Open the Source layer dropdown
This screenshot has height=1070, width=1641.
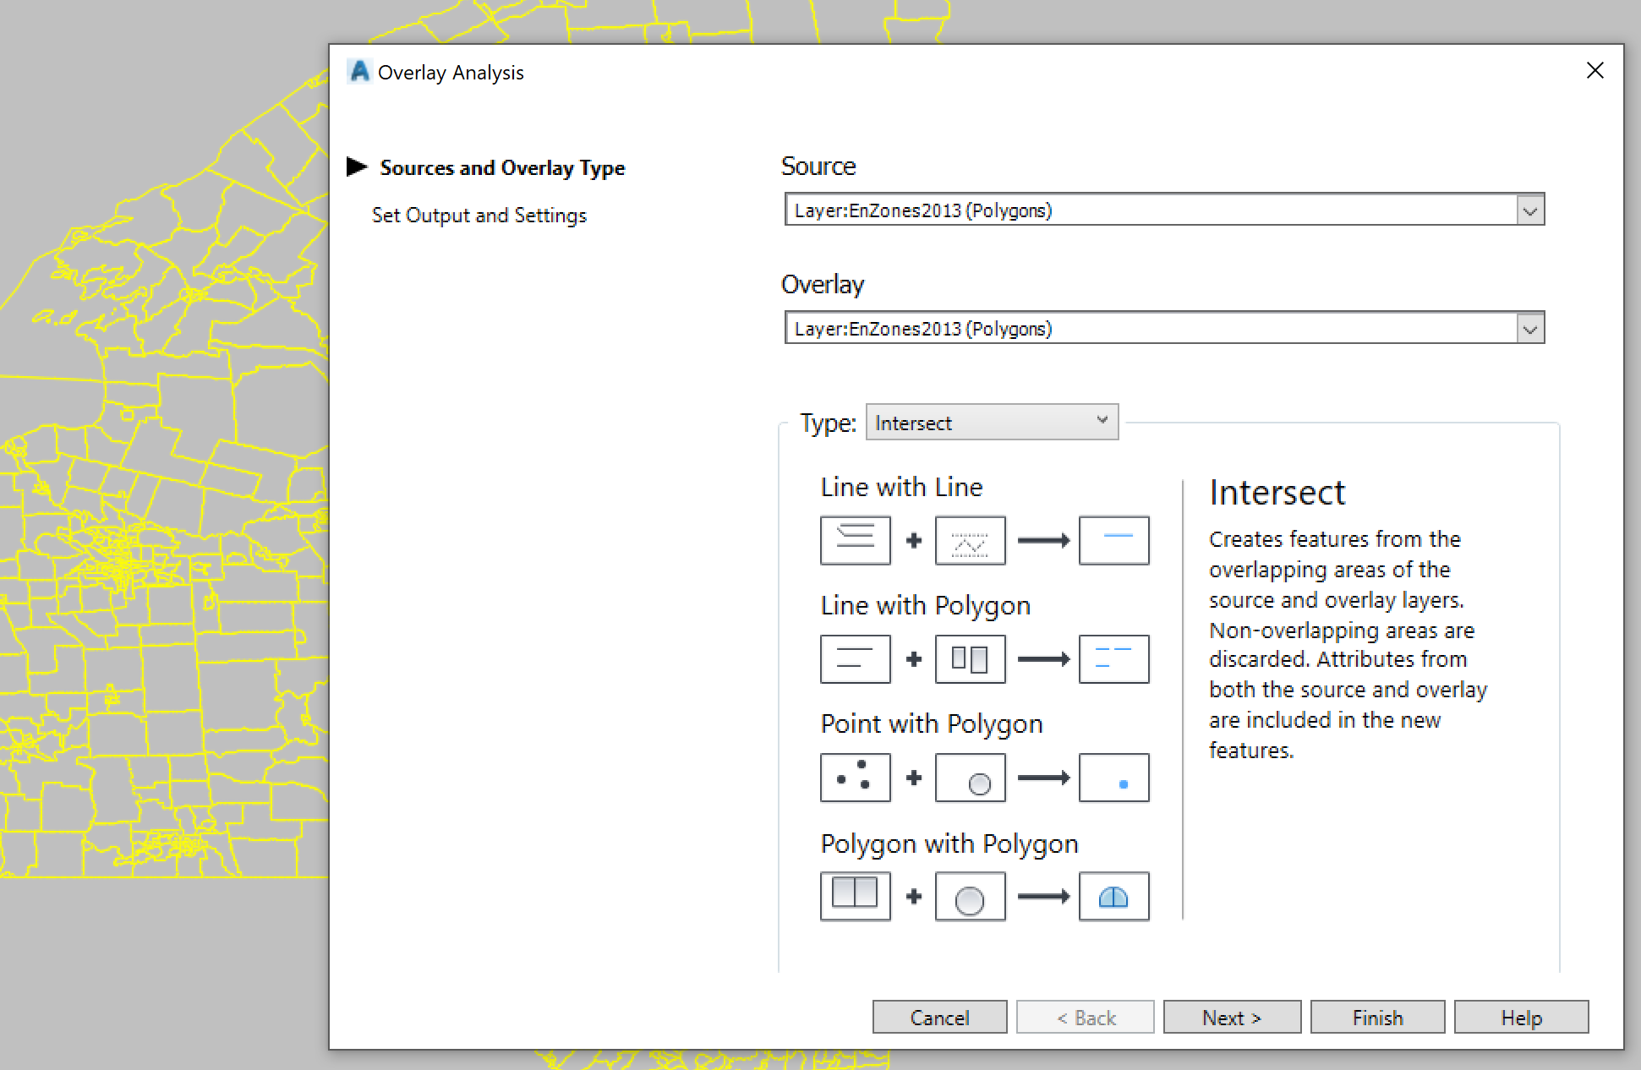1529,210
